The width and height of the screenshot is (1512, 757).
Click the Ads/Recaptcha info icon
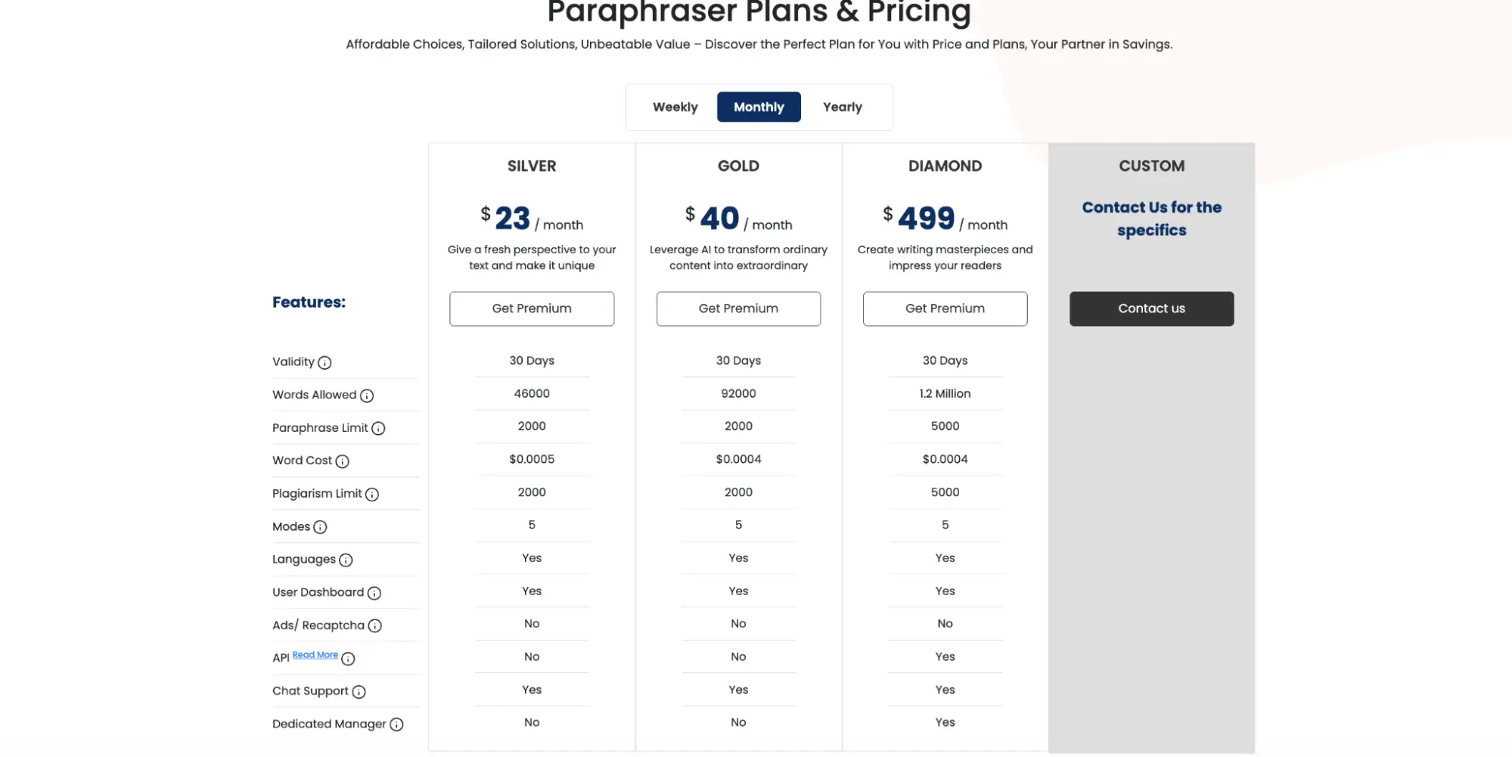point(375,626)
